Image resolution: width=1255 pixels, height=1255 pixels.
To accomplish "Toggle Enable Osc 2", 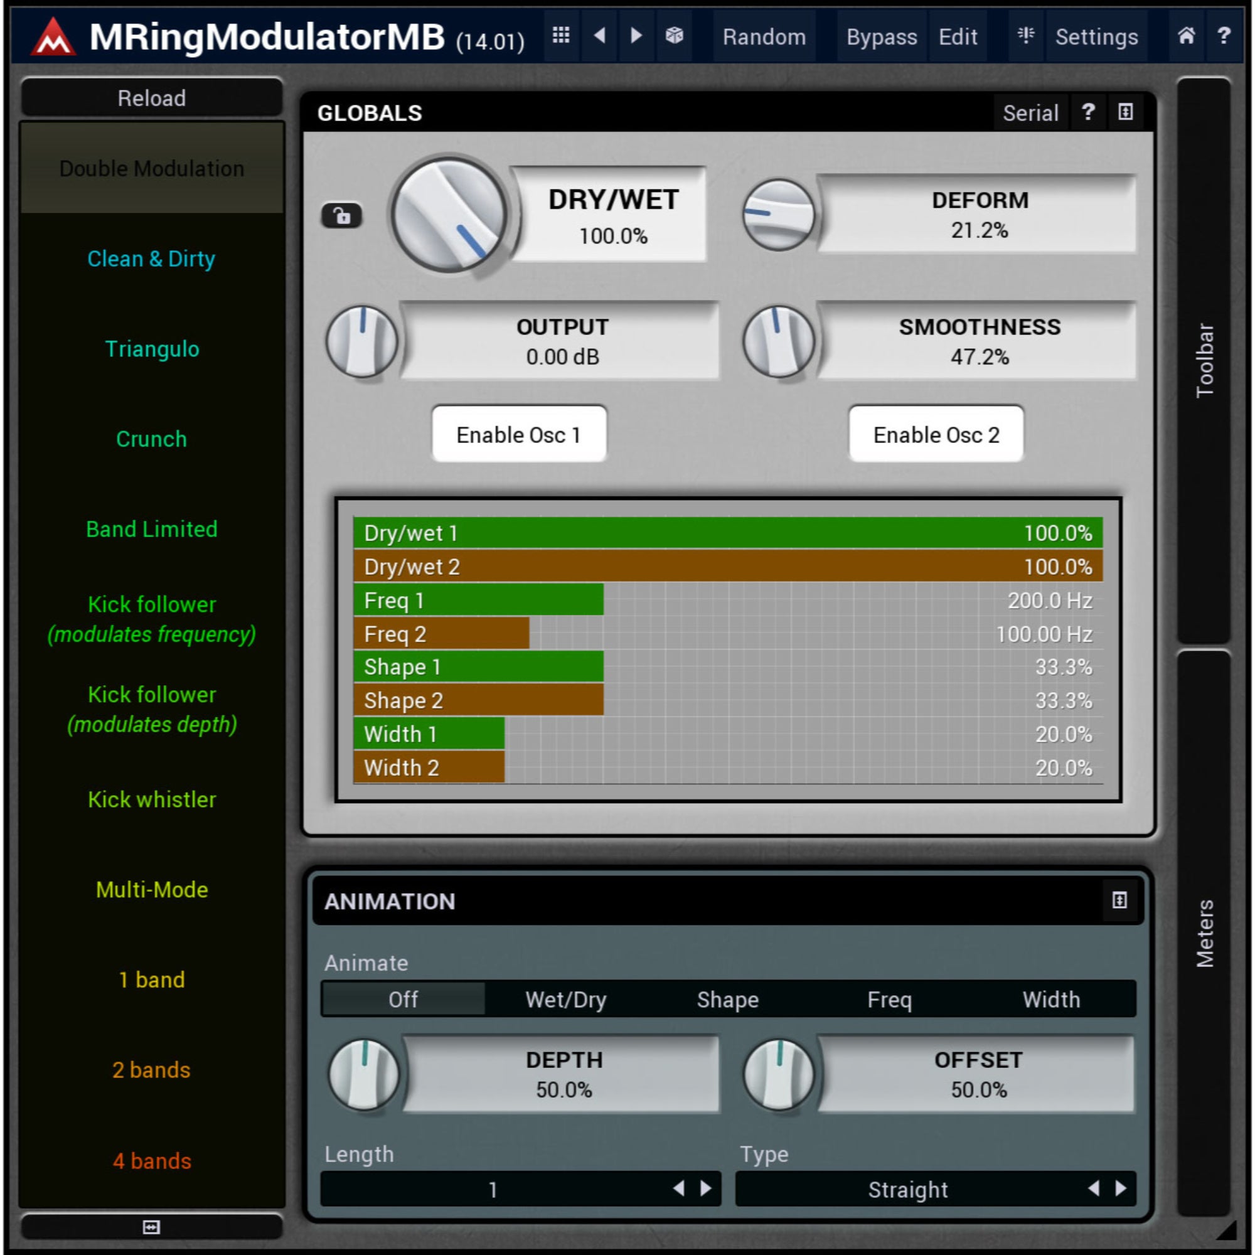I will click(936, 435).
